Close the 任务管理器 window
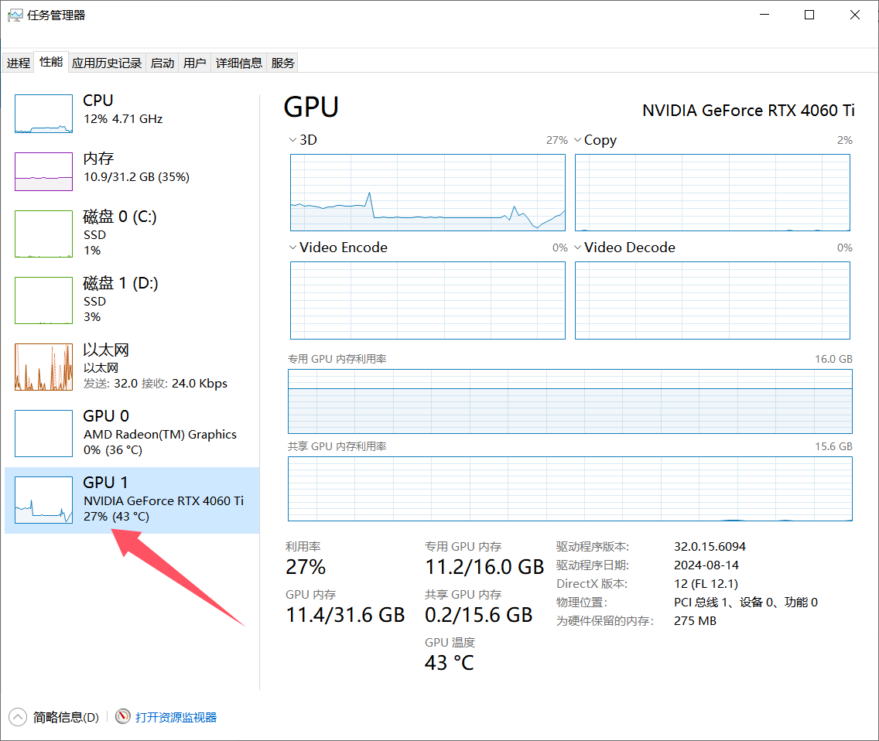879x741 pixels. pyautogui.click(x=855, y=15)
